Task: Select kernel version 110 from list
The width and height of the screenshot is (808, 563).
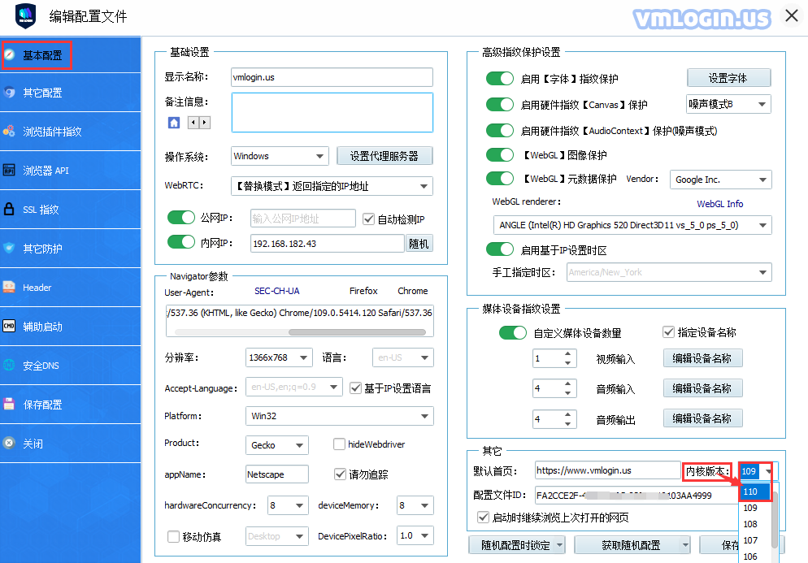Action: 755,492
